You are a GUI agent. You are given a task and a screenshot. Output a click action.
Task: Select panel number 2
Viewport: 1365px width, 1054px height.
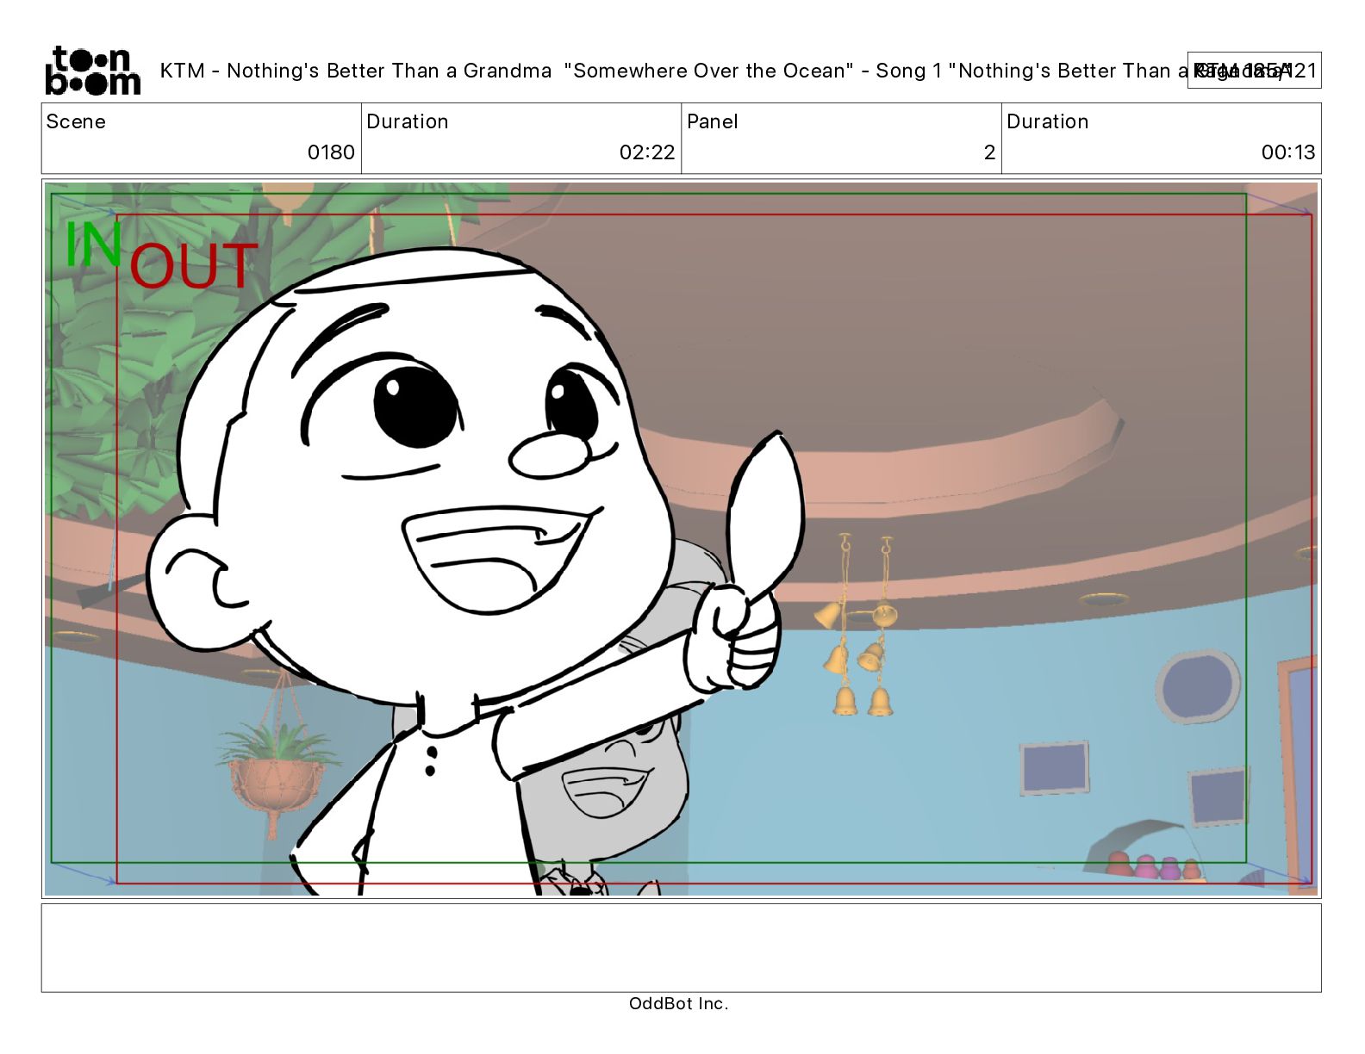click(989, 152)
